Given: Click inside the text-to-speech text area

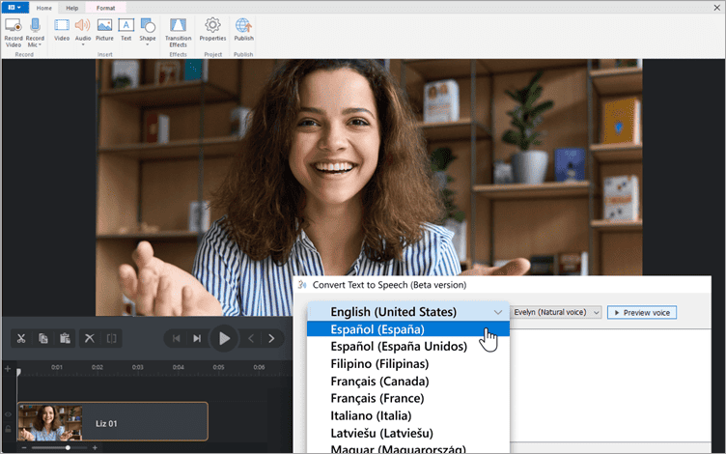Looking at the screenshot, I should pos(610,385).
